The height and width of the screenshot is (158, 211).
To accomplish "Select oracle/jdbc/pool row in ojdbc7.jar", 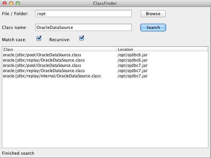I will (105, 66).
